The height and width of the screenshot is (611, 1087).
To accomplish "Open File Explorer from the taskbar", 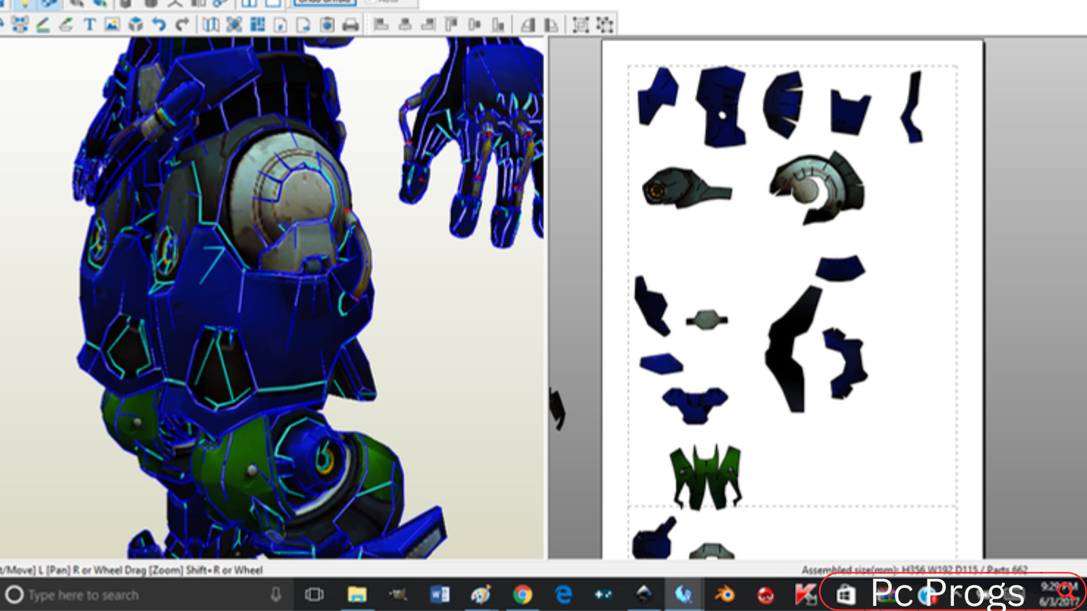I will (357, 595).
